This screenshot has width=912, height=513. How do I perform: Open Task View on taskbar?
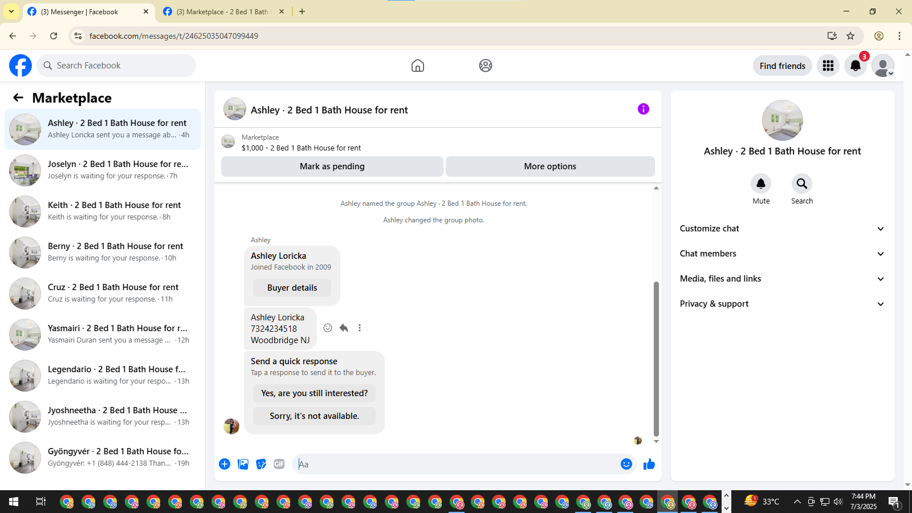coord(40,502)
